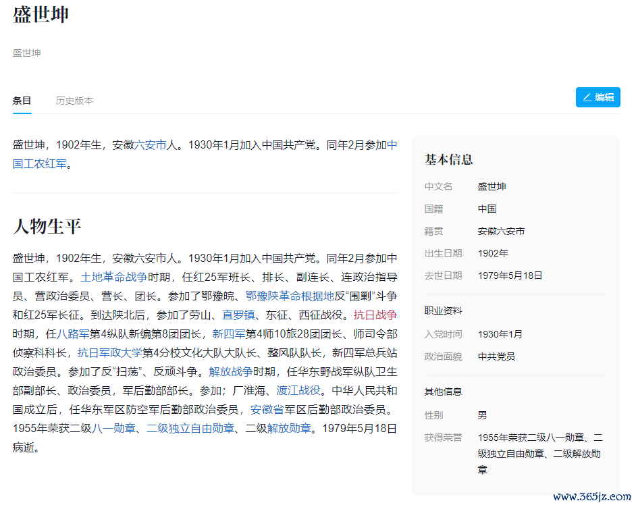
Task: Open the 六安市 link in summary
Action: tap(150, 144)
